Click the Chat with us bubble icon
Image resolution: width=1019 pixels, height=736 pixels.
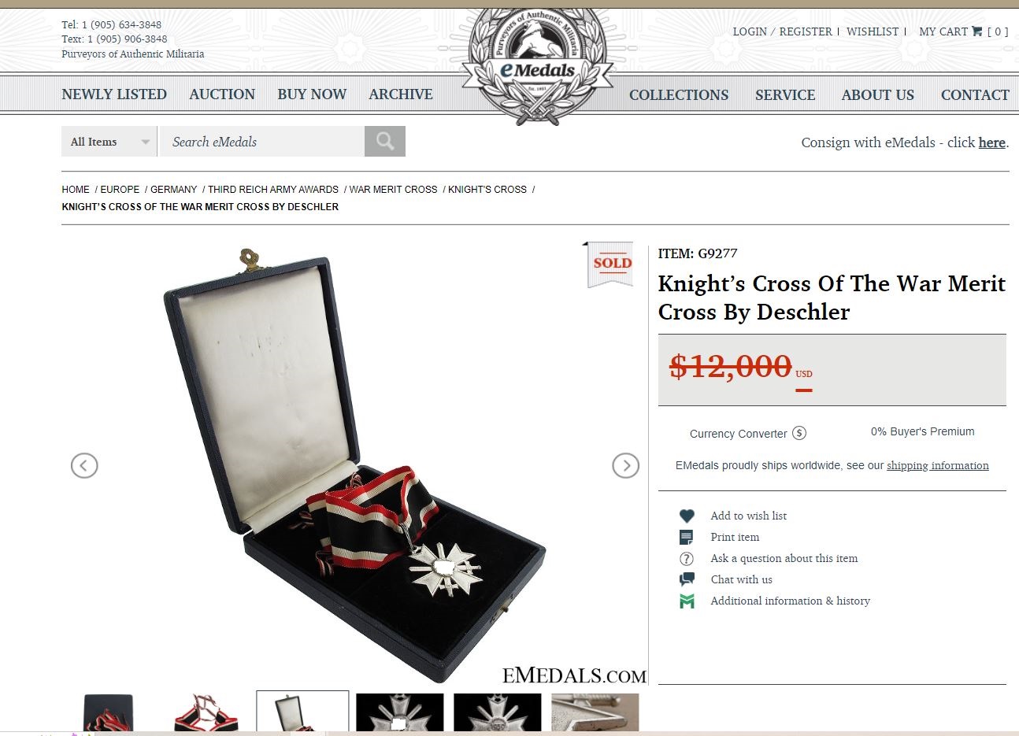pos(687,579)
